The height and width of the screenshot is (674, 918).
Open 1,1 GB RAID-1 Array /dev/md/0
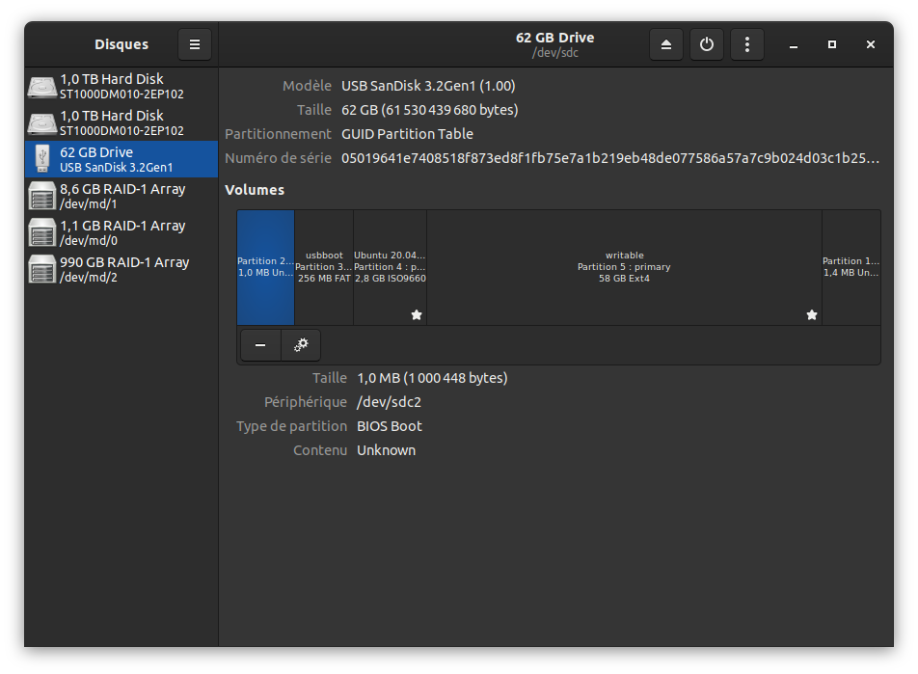(121, 232)
